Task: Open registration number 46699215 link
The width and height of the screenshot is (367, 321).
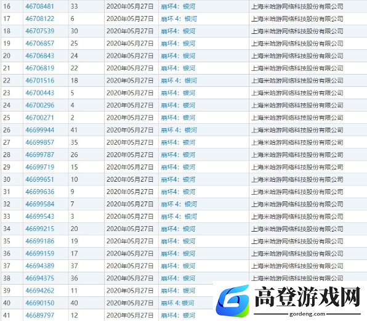Action: 39,229
